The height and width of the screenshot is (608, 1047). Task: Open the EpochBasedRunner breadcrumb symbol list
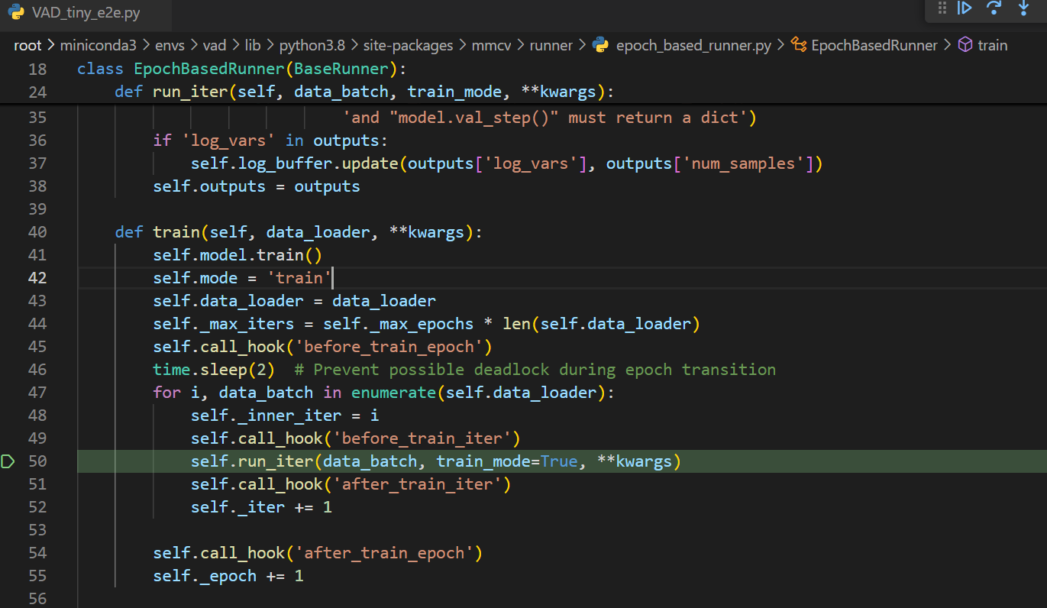[x=874, y=45]
